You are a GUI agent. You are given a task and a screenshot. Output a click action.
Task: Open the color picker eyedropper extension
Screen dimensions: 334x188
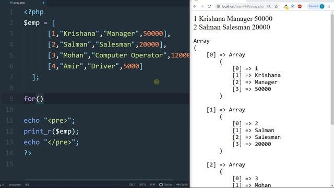tap(286, 7)
